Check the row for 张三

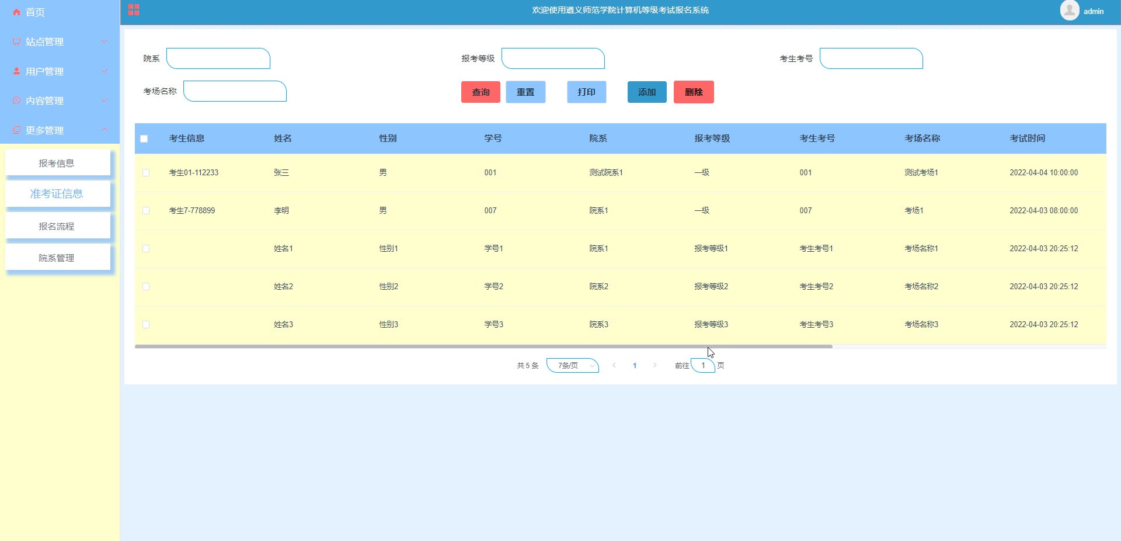[x=146, y=172]
